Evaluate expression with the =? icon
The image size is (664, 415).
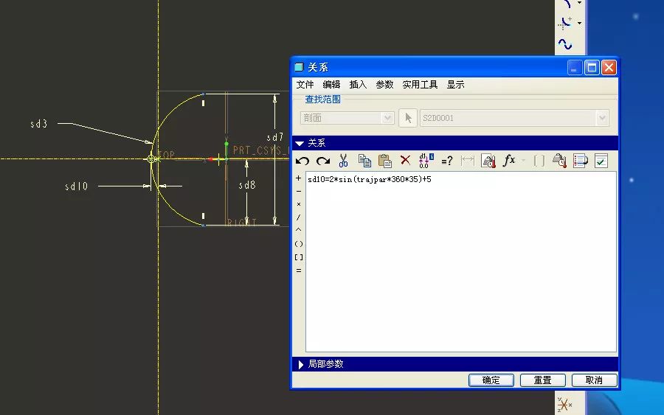[x=447, y=161]
